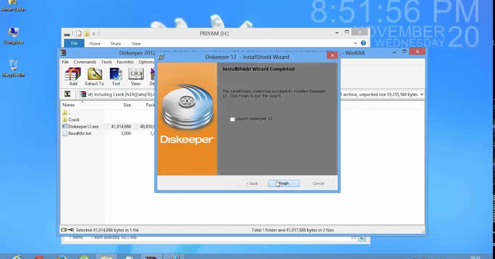Expand the Explorer ribbon with the chevron
The height and width of the screenshot is (259, 495).
point(355,43)
